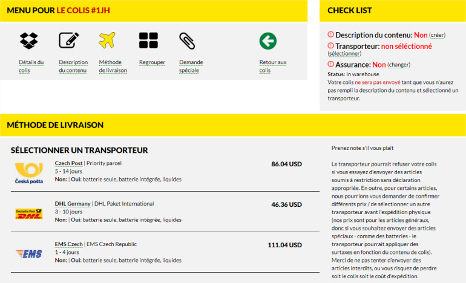Click the Description du contenu edit icon
This screenshot has height=283, width=466.
(68, 41)
